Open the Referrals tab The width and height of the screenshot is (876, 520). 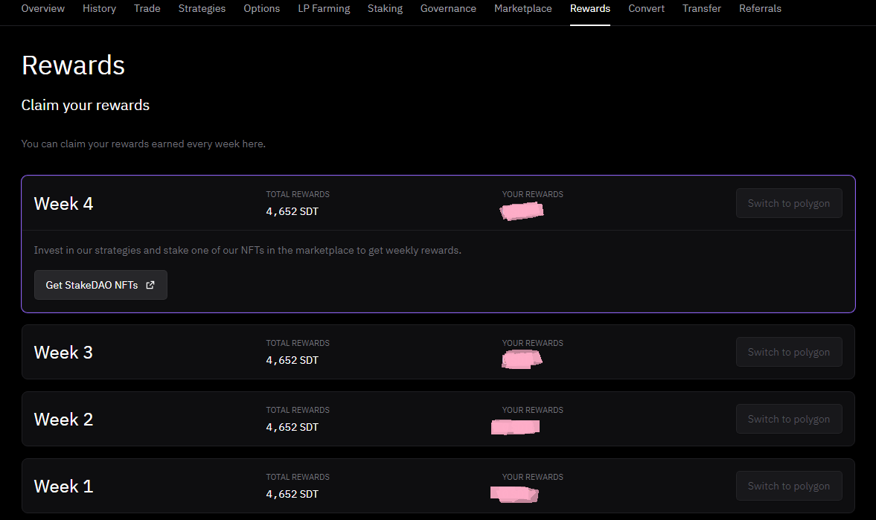coord(760,8)
